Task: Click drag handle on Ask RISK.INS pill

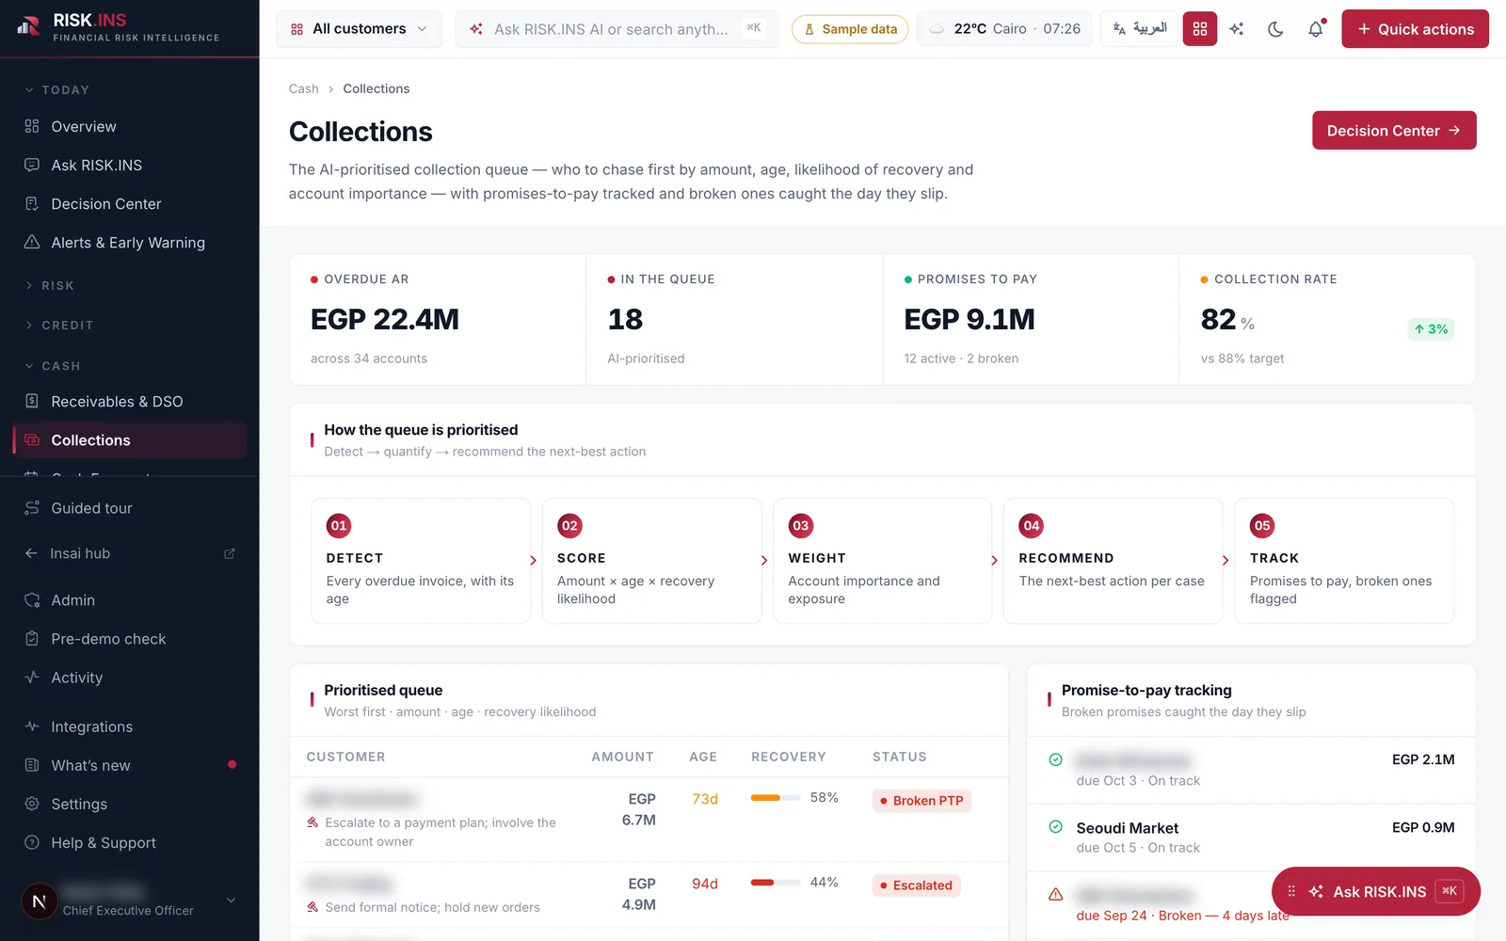Action: [x=1291, y=891]
